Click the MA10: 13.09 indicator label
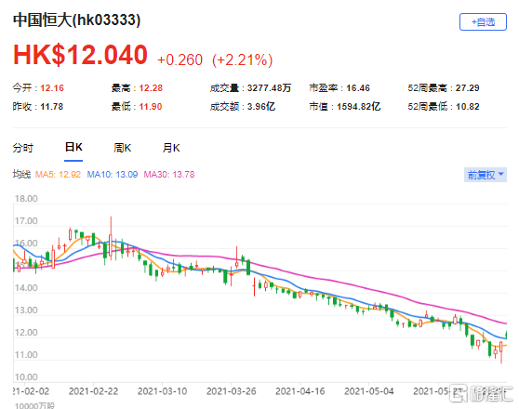The width and height of the screenshot is (519, 409). [x=113, y=175]
